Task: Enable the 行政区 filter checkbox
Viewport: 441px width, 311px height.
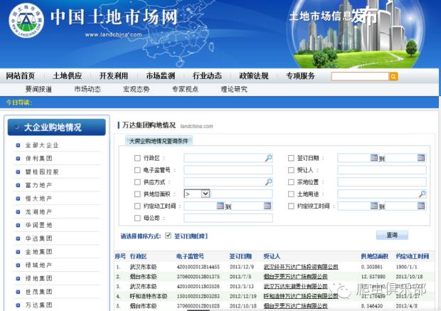Action: [x=137, y=158]
